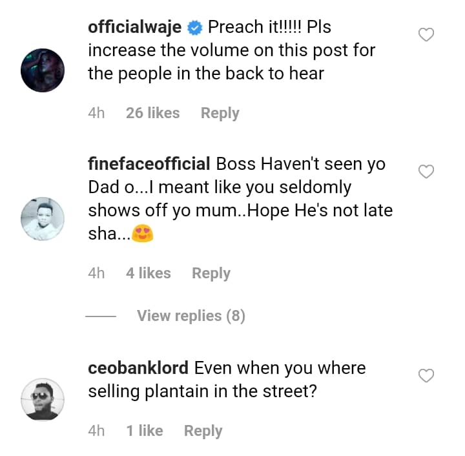Go to finefaceofficial's profile via username

[x=149, y=164]
